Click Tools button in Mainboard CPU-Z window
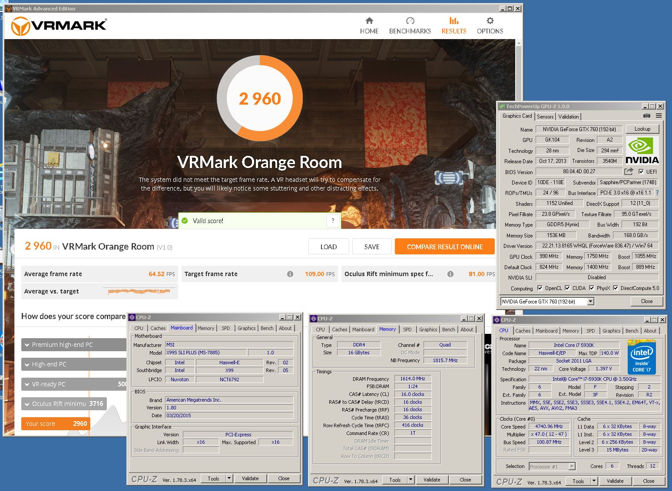Viewport: 672px width, 491px height. point(214,478)
